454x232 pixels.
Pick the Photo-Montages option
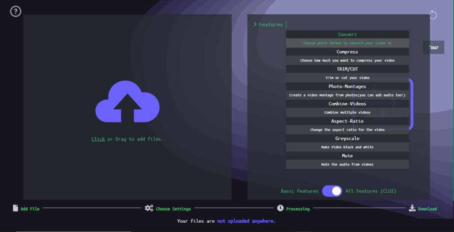tap(348, 86)
